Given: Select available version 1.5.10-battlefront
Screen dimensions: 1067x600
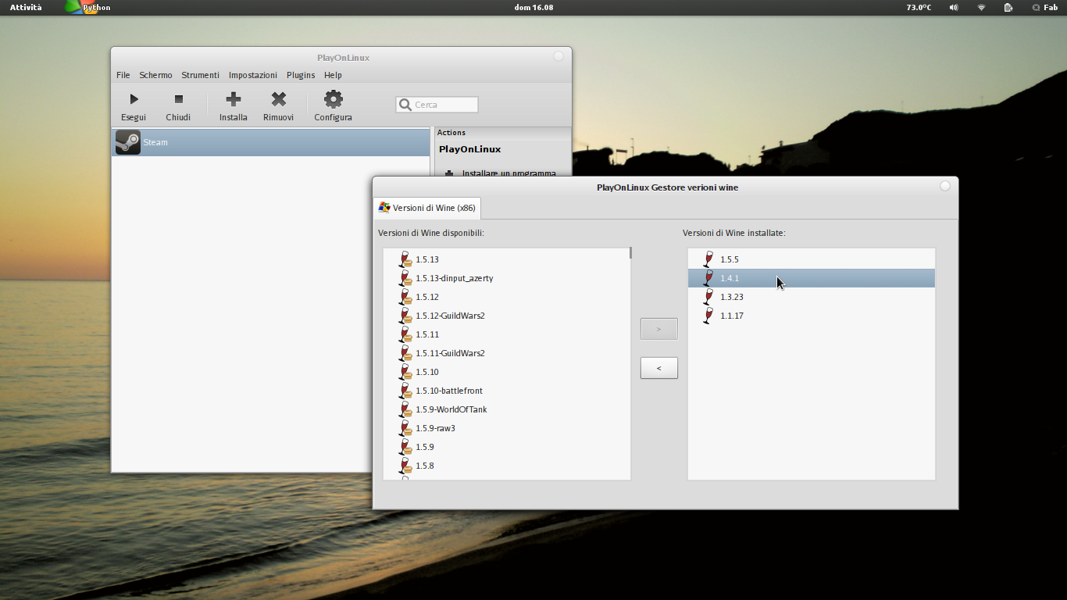Looking at the screenshot, I should click(x=507, y=391).
